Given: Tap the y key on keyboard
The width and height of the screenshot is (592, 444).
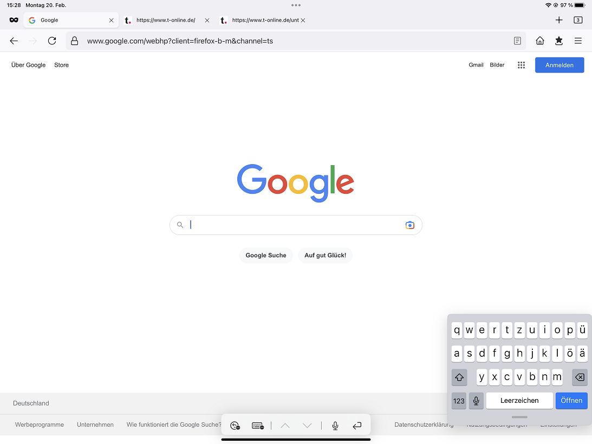Looking at the screenshot, I should click(482, 377).
